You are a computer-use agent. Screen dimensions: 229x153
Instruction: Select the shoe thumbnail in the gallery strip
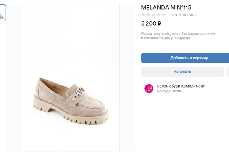coord(3,13)
